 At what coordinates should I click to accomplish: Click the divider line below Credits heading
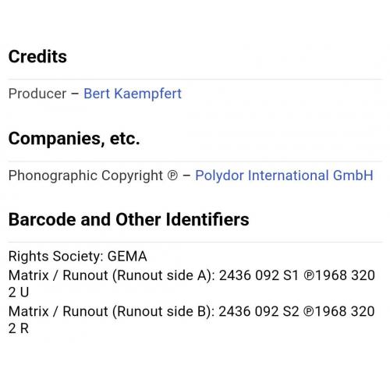(195, 79)
